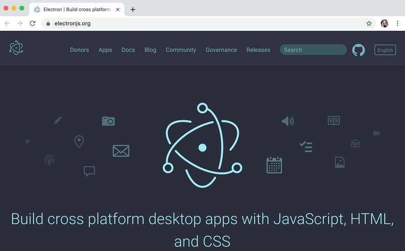The width and height of the screenshot is (405, 251).
Task: Click the Chrome profile avatar
Action: coord(384,23)
